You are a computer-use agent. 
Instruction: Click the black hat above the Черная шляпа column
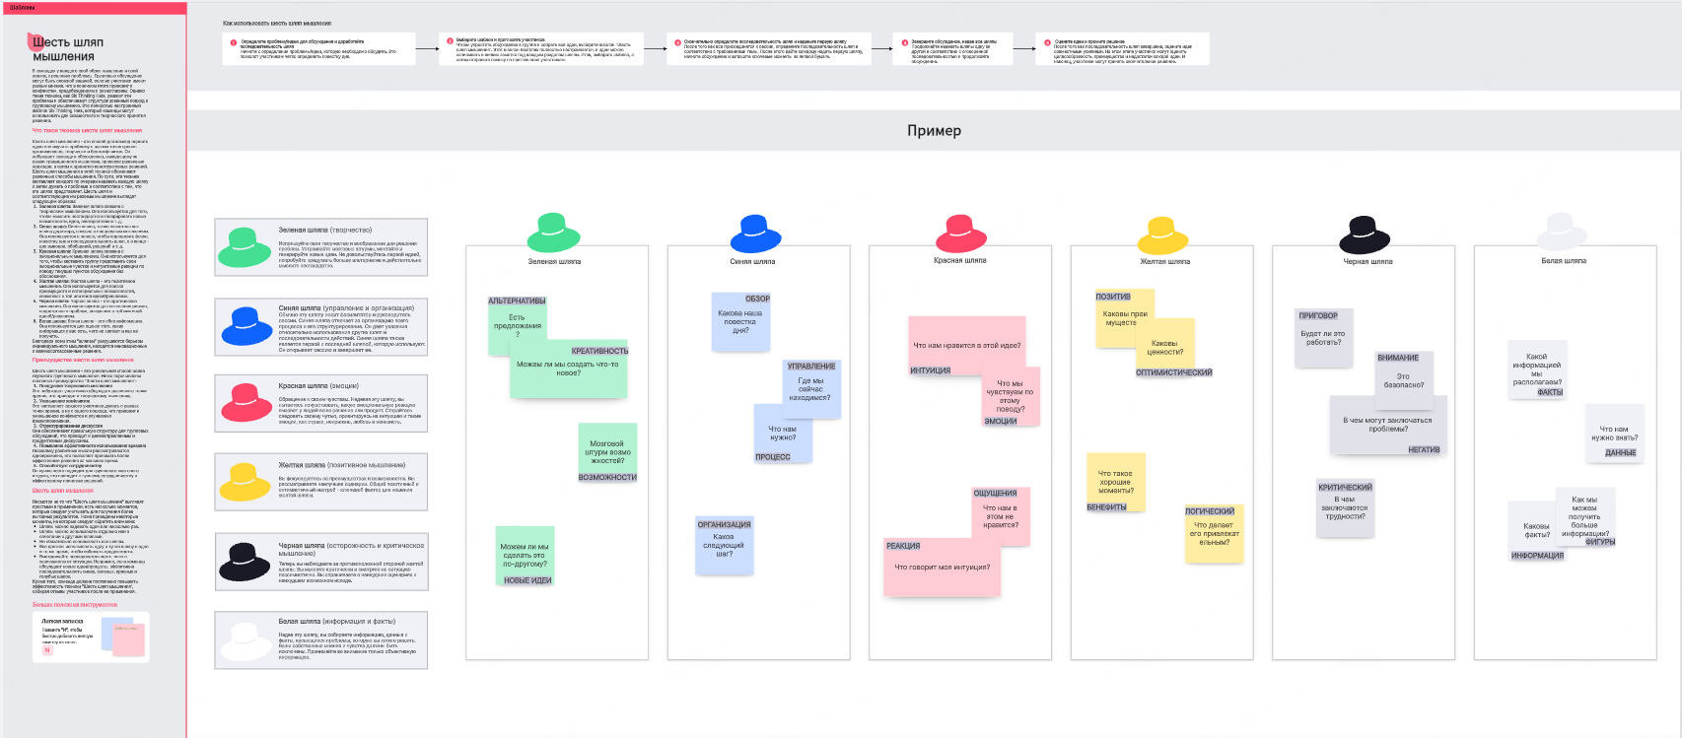[x=1365, y=235]
